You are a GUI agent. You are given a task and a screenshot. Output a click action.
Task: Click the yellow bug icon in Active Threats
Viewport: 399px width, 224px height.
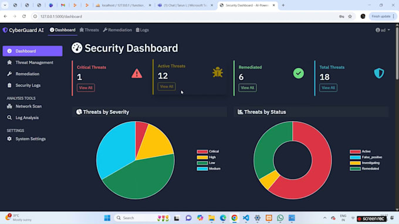(218, 72)
